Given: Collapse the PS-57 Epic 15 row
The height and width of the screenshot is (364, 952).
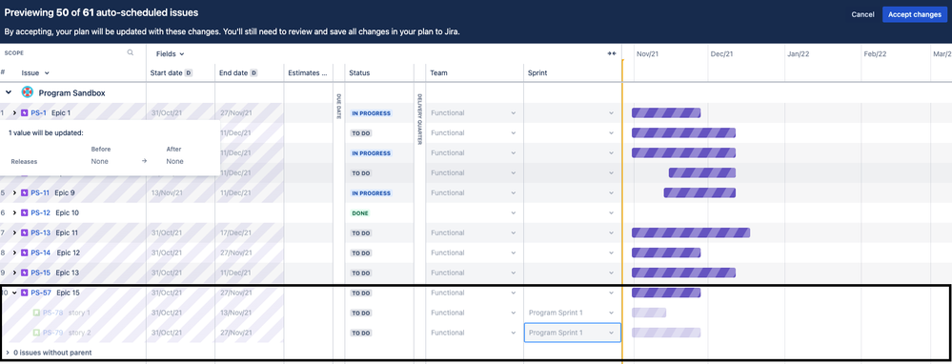Looking at the screenshot, I should [14, 293].
